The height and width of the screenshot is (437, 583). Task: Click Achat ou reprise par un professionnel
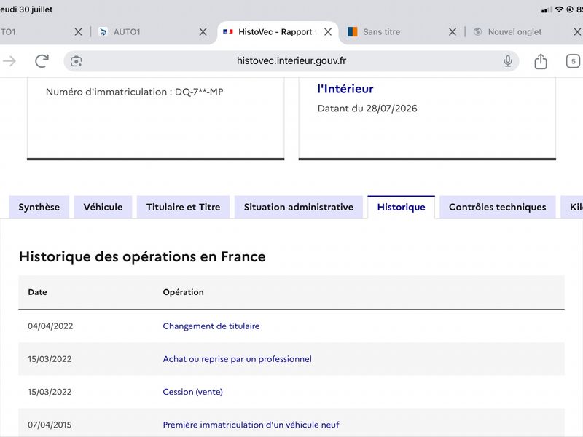click(238, 359)
